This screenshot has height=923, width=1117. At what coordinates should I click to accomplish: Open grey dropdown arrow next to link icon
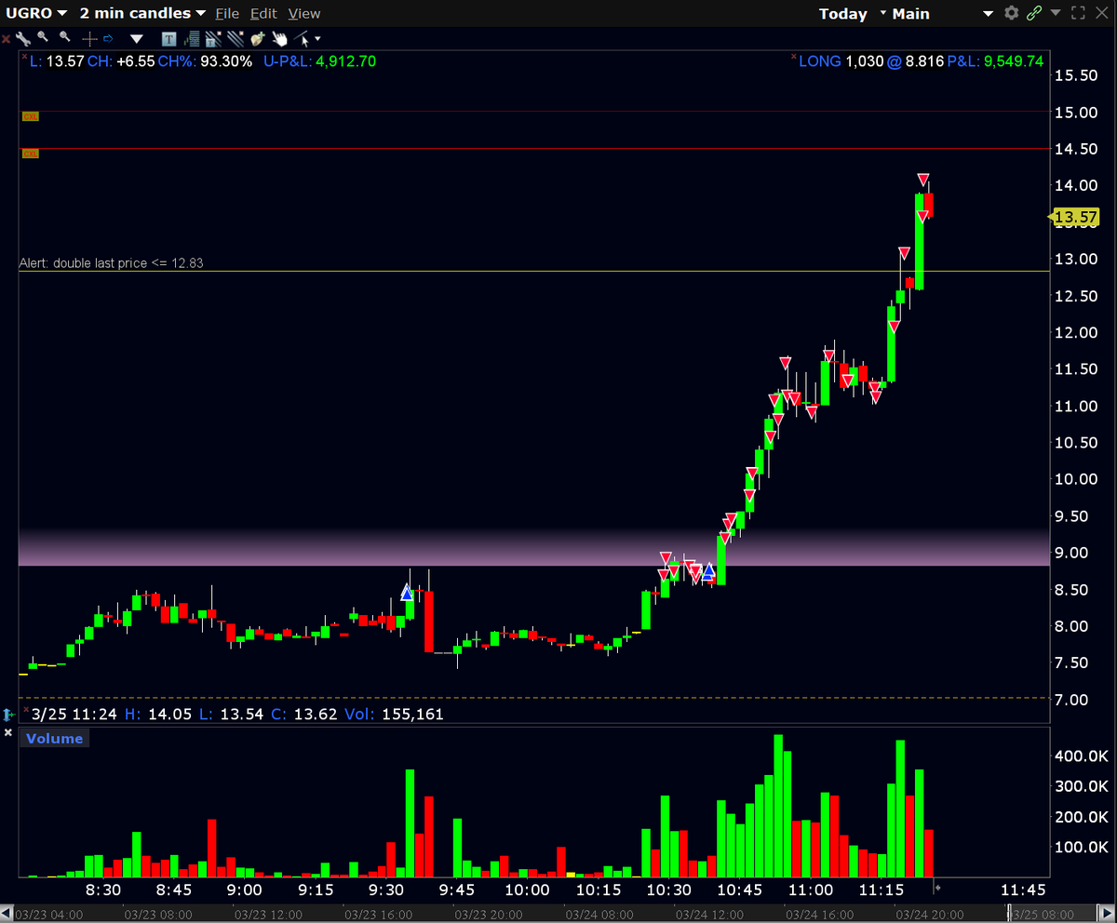[1054, 13]
